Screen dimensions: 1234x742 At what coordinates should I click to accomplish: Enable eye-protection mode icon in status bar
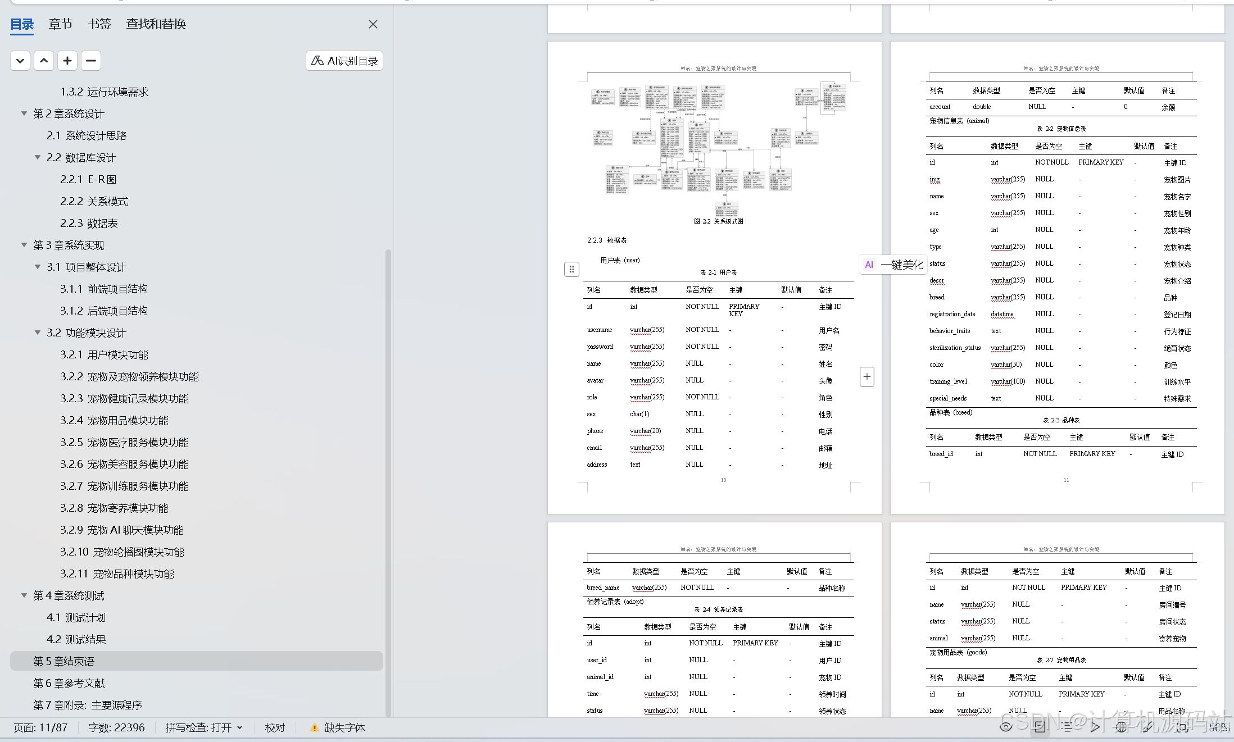point(1006,727)
